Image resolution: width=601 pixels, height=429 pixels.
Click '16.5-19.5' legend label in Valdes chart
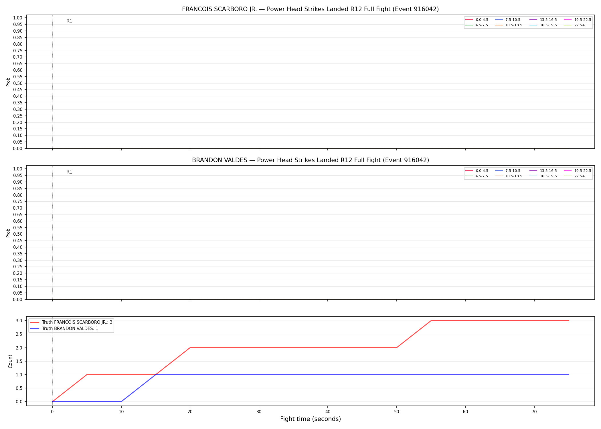pyautogui.click(x=548, y=176)
